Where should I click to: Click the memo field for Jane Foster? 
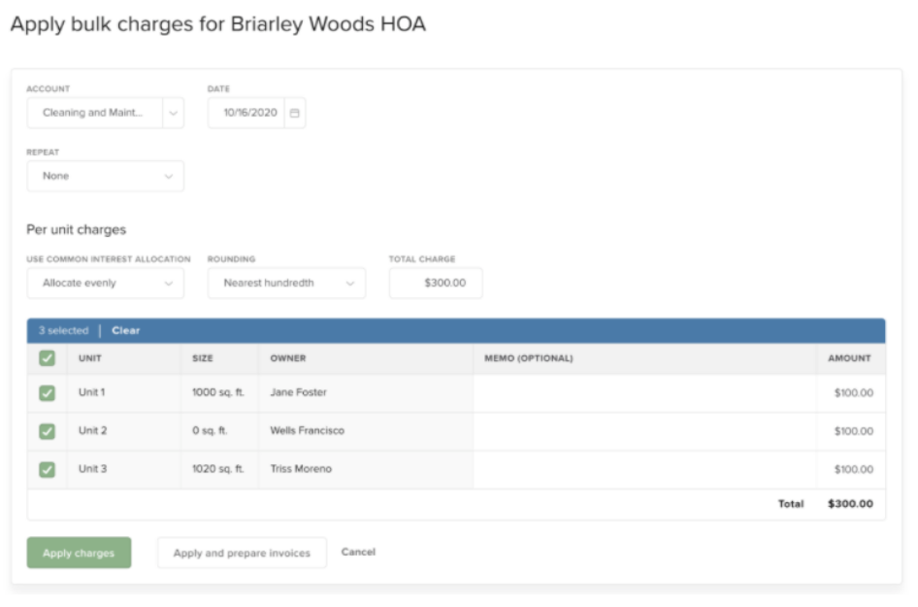602,392
